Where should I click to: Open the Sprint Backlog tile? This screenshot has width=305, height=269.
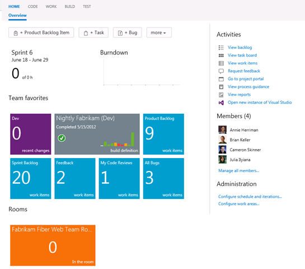tap(31, 178)
